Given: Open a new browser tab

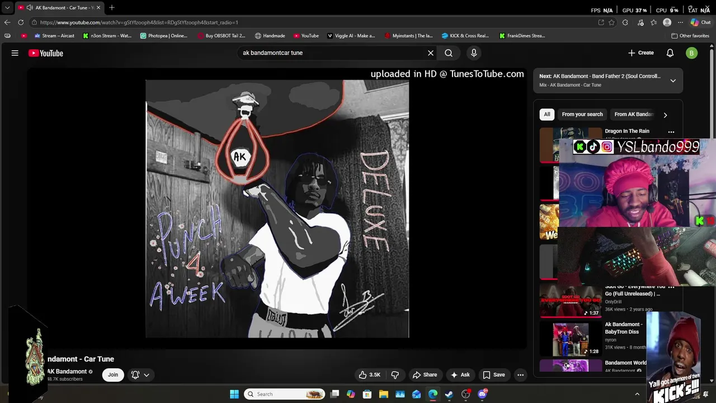Looking at the screenshot, I should (x=112, y=7).
